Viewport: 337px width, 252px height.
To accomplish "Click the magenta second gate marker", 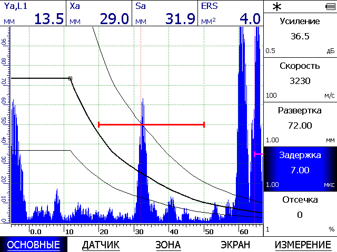I will (258, 154).
